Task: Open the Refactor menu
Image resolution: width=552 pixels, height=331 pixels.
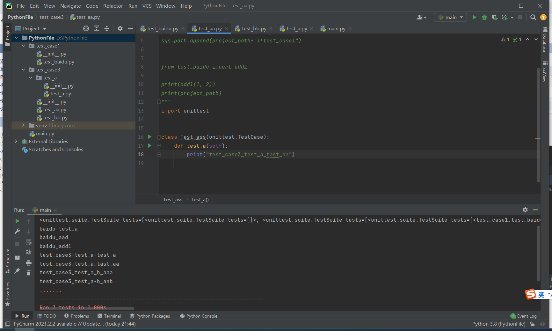Action: (x=113, y=6)
